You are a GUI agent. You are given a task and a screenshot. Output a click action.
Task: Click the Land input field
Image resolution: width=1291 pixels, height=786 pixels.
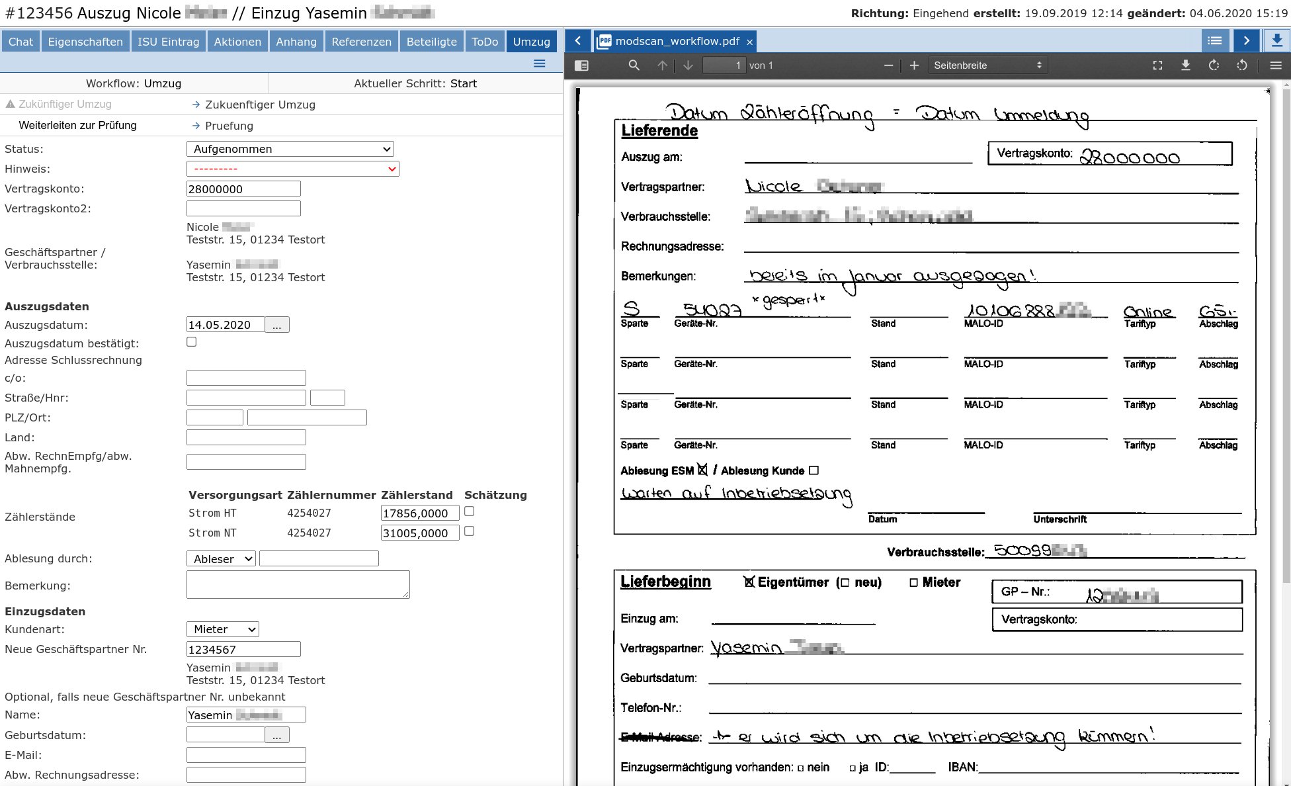(246, 437)
